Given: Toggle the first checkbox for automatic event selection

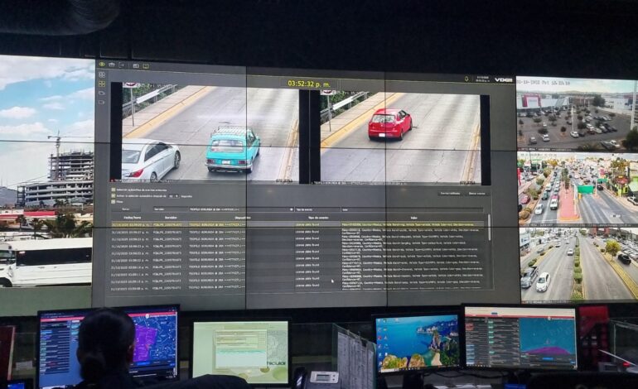Looking at the screenshot, I should (114, 190).
